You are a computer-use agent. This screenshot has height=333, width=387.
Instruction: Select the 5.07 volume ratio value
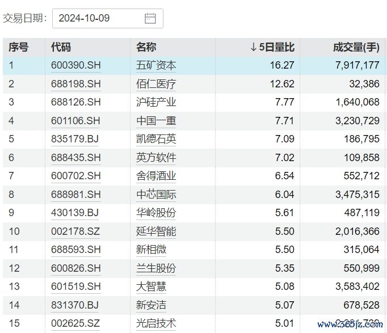click(285, 305)
